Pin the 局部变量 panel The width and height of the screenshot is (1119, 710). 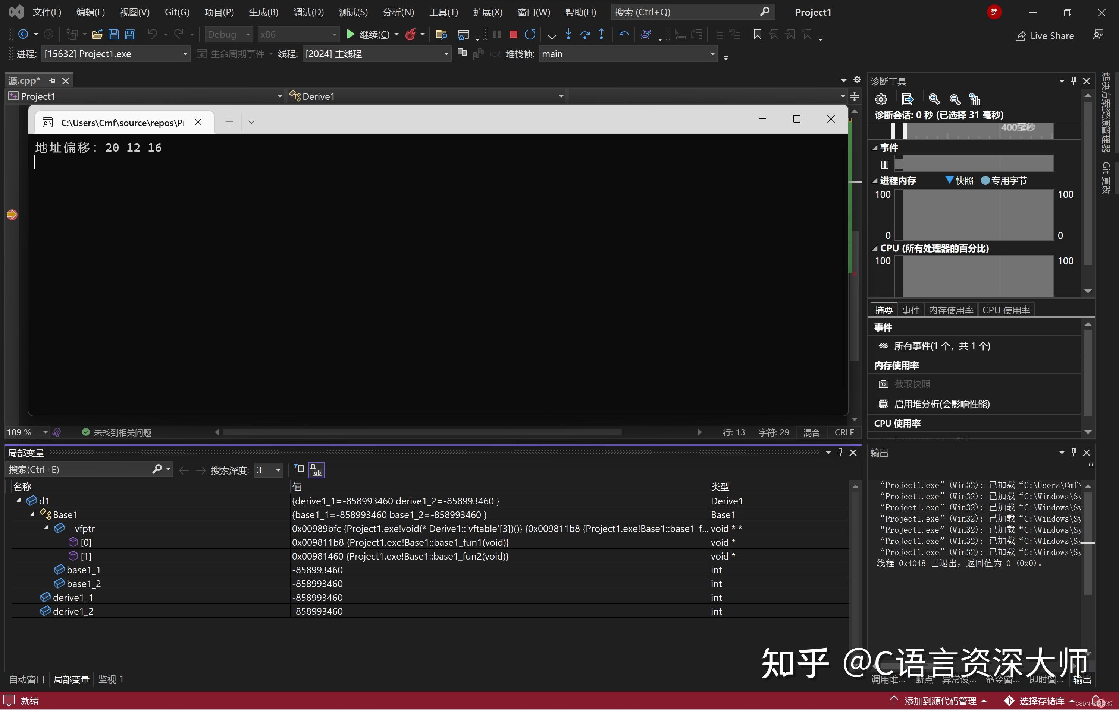click(840, 452)
